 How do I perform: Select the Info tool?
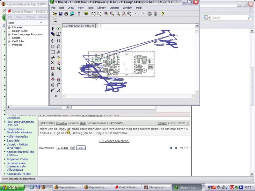coord(53,29)
